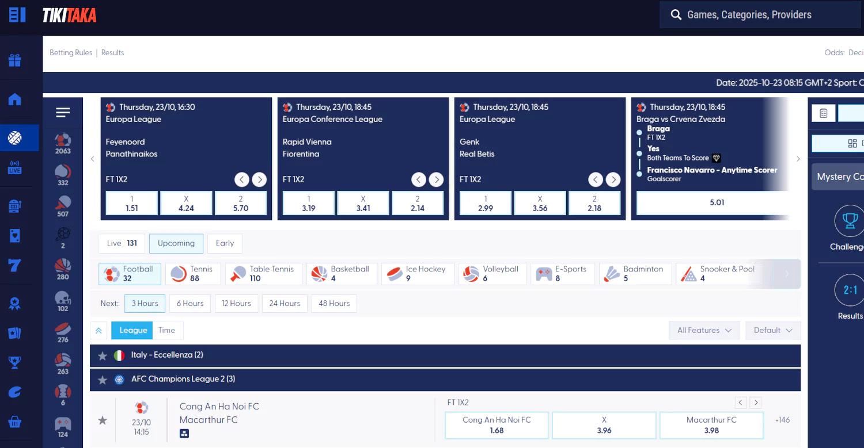This screenshot has height=448, width=864.
Task: Bet on Feyenoord win at 1.51
Action: pos(132,204)
